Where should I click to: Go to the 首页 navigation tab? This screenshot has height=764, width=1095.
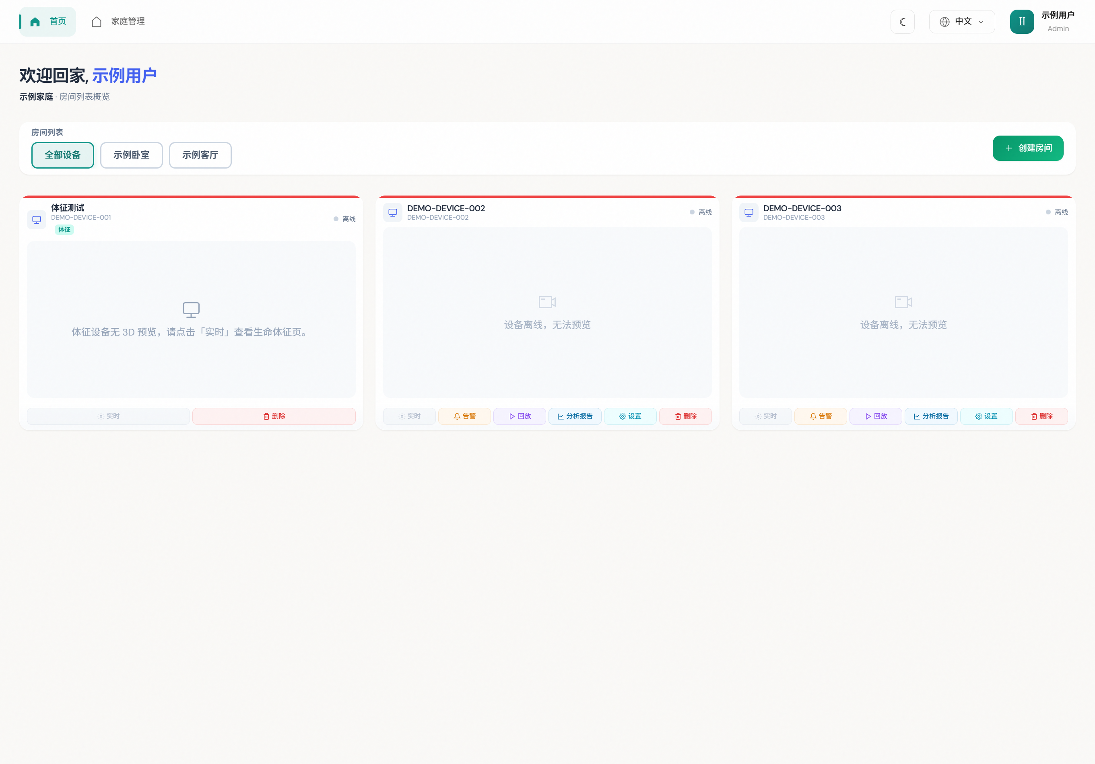(48, 22)
